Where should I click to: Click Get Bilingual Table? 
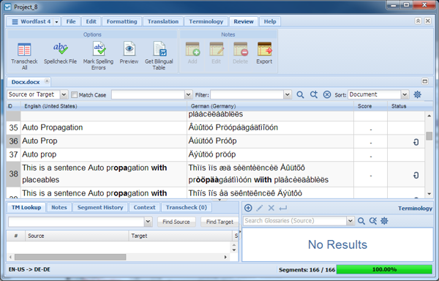coord(159,56)
